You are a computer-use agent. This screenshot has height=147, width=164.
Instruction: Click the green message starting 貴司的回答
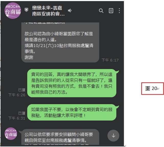coord(72,83)
